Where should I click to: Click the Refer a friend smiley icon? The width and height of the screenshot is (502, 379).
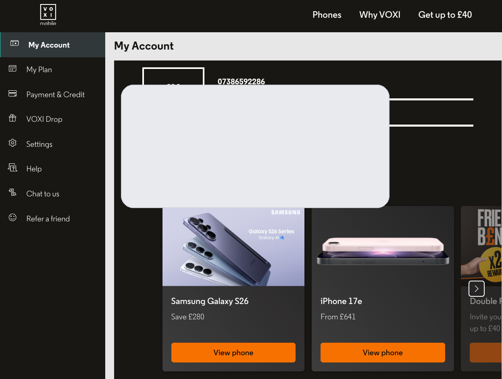(12, 217)
